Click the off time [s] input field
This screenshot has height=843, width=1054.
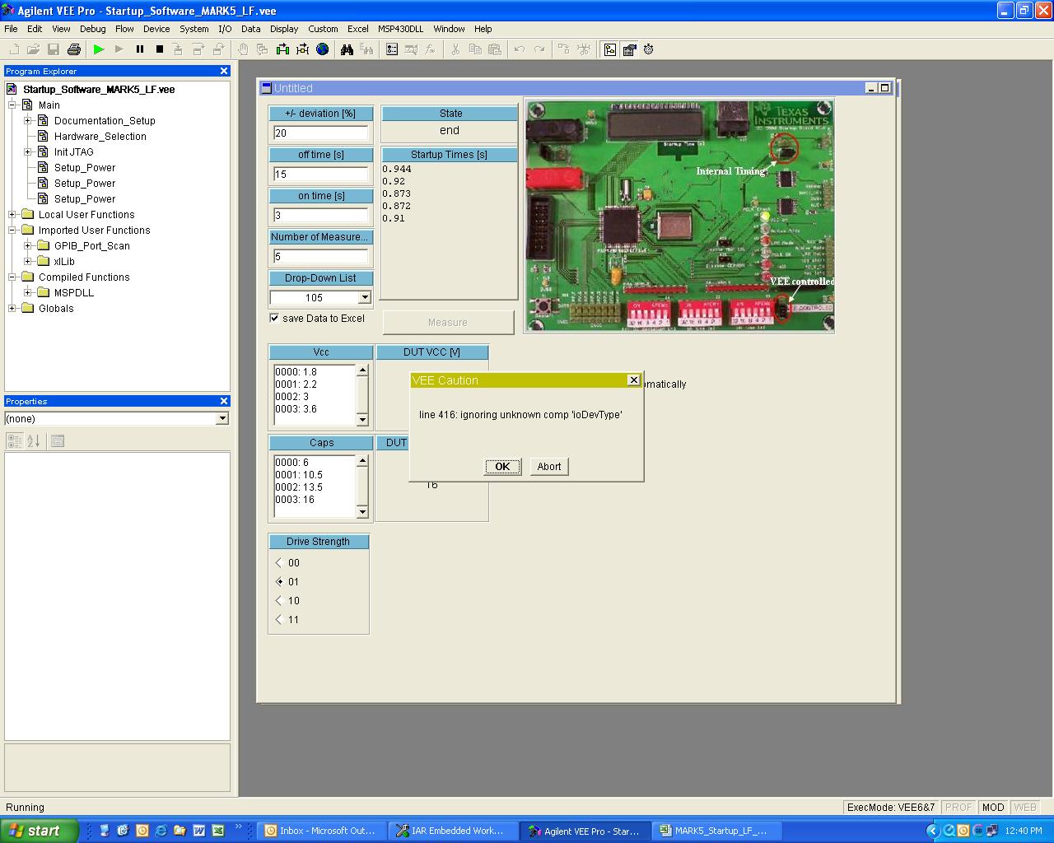coord(320,174)
